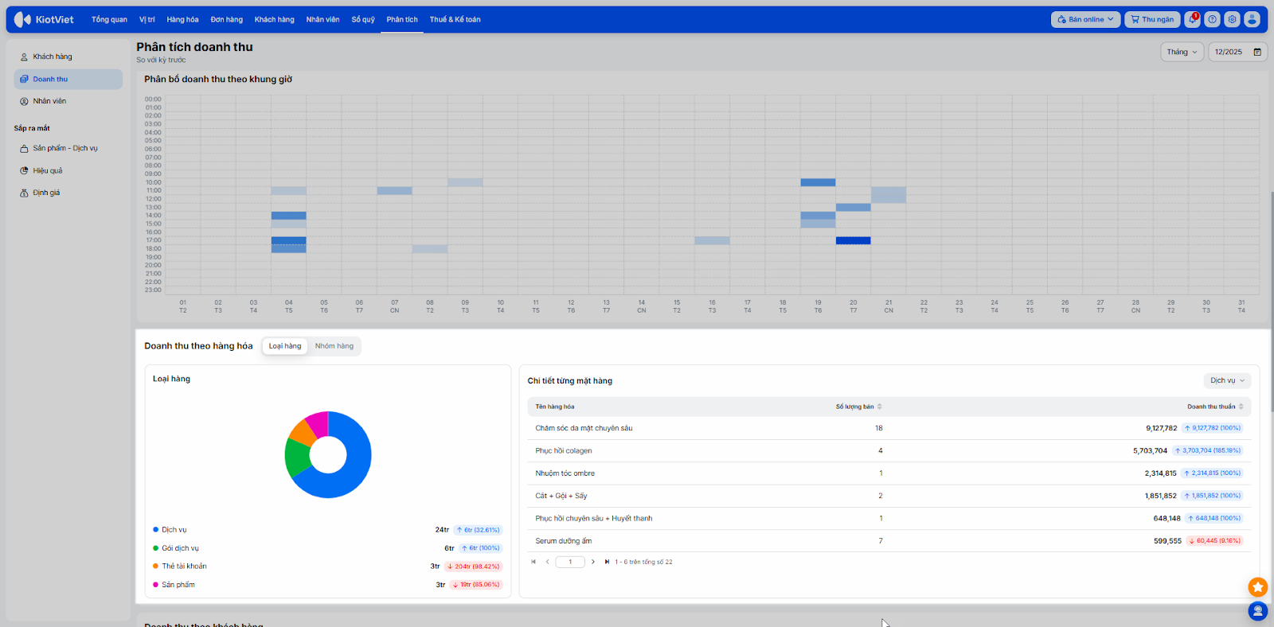
Task: Open Khách hàng in top navigation
Action: pos(274,19)
